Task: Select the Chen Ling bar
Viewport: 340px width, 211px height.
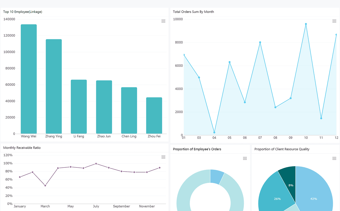Action: (x=129, y=111)
